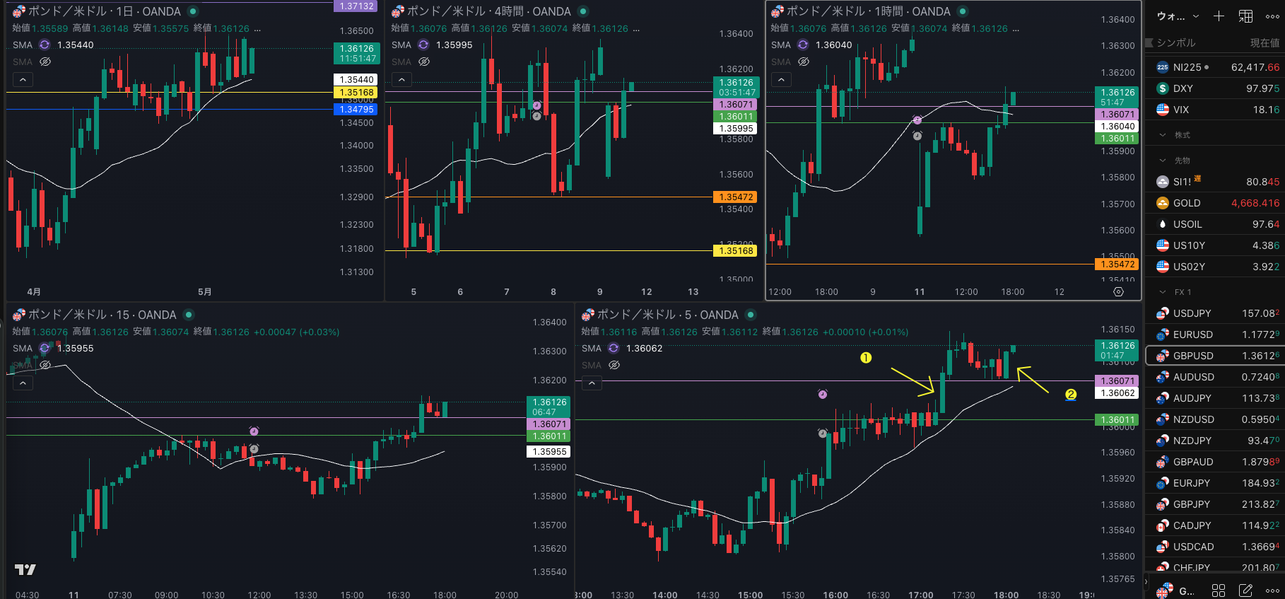This screenshot has height=599, width=1285.
Task: Toggle hidden SMA visibility on the 4-hour chart
Action: 424,62
